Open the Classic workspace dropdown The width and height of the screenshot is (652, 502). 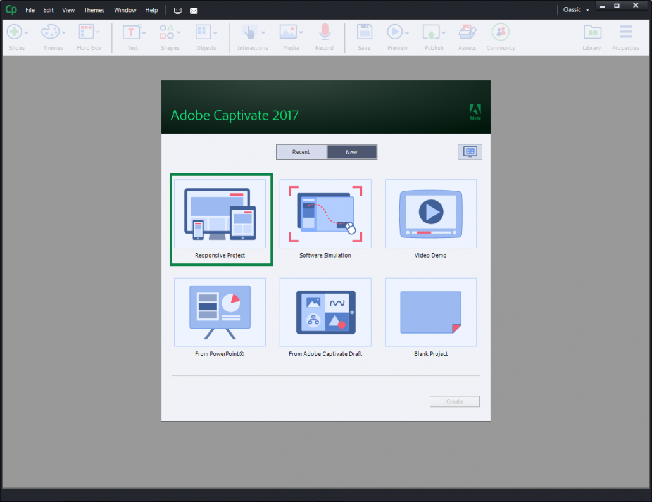(x=576, y=10)
